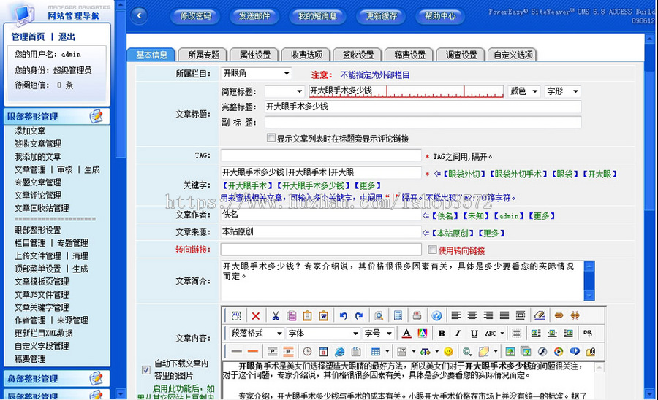Viewport: 658px width, 400px height.
Task: Insert hyperlink with the chain icon
Action: pos(559,315)
